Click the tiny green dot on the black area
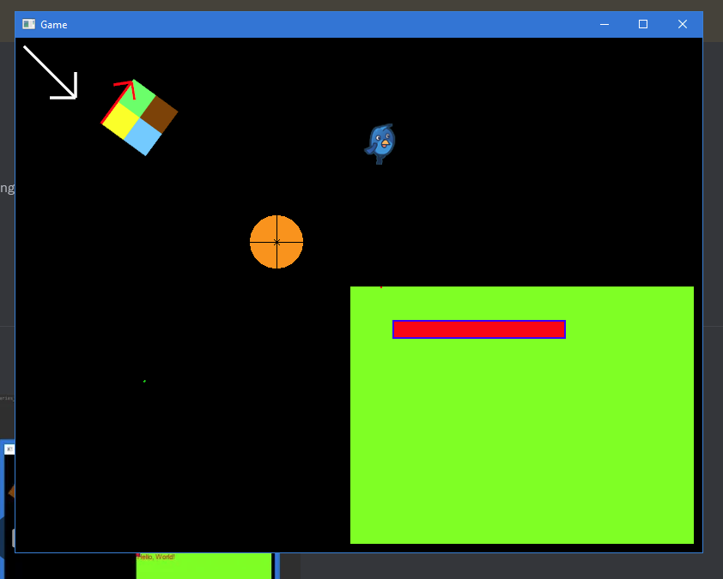The height and width of the screenshot is (579, 723). 144,381
